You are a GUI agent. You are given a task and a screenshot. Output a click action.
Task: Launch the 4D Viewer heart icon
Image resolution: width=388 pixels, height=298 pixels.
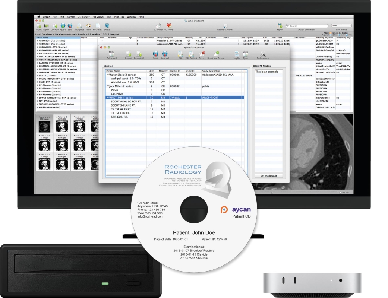tap(169, 25)
